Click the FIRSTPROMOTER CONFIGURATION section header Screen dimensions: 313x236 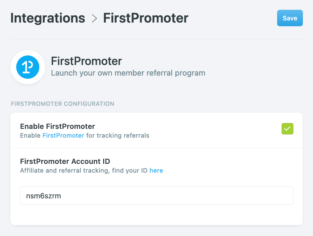62,104
